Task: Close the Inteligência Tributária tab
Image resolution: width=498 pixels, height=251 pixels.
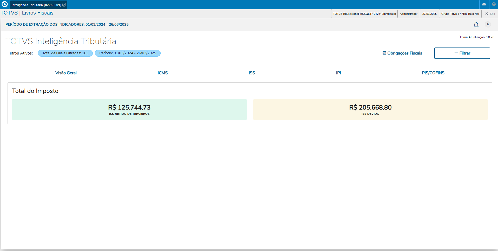Action: tap(64, 5)
